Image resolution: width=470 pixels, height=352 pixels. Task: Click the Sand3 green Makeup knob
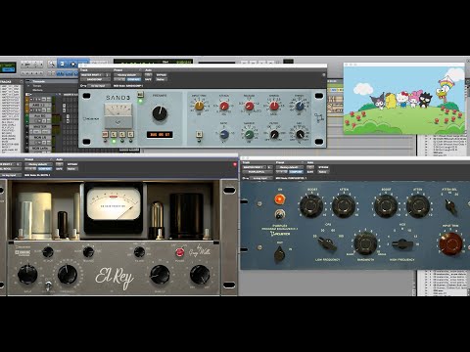[249, 134]
